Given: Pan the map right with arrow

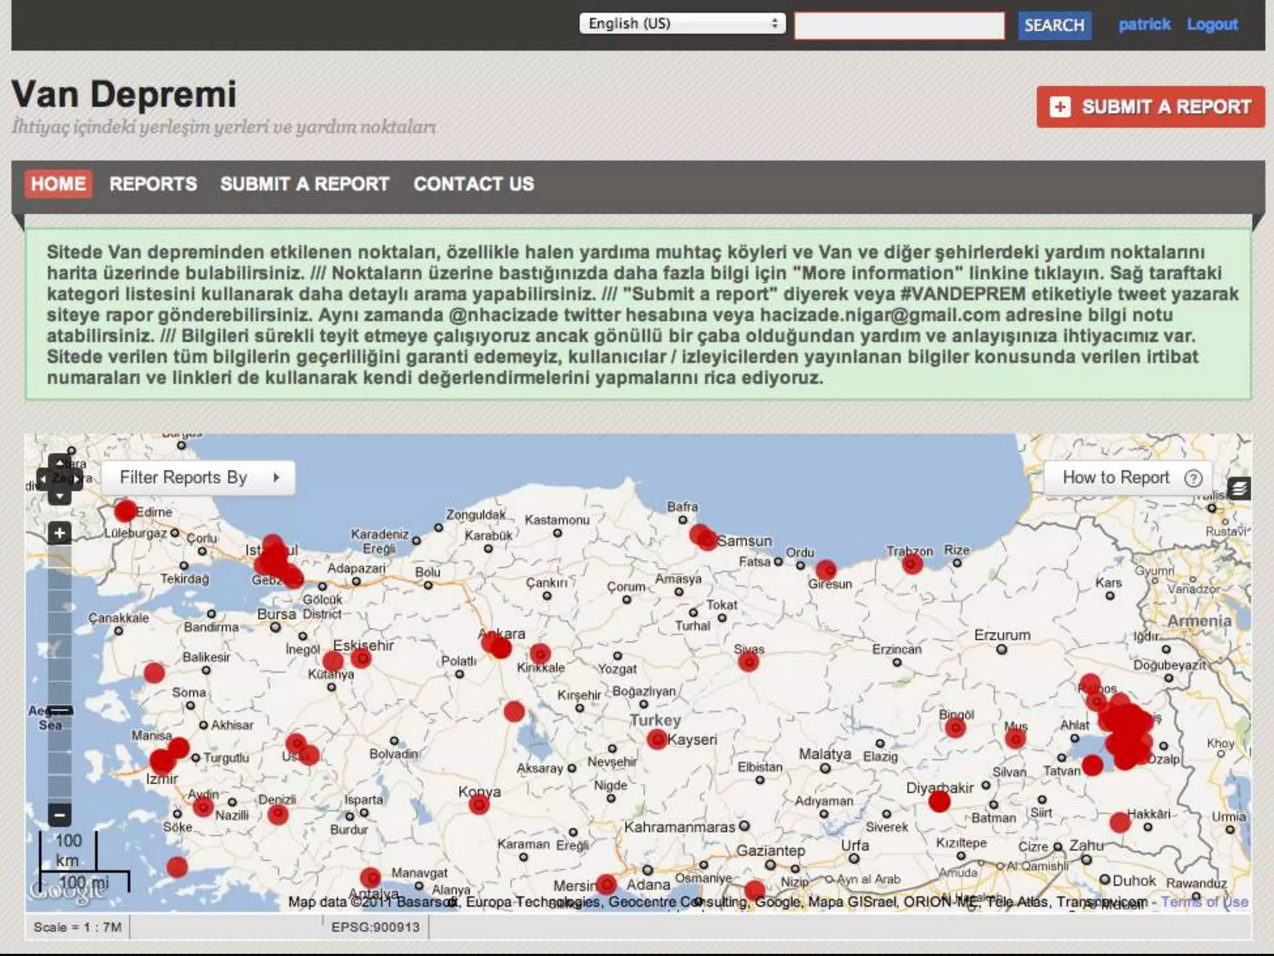Looking at the screenshot, I should (x=77, y=480).
